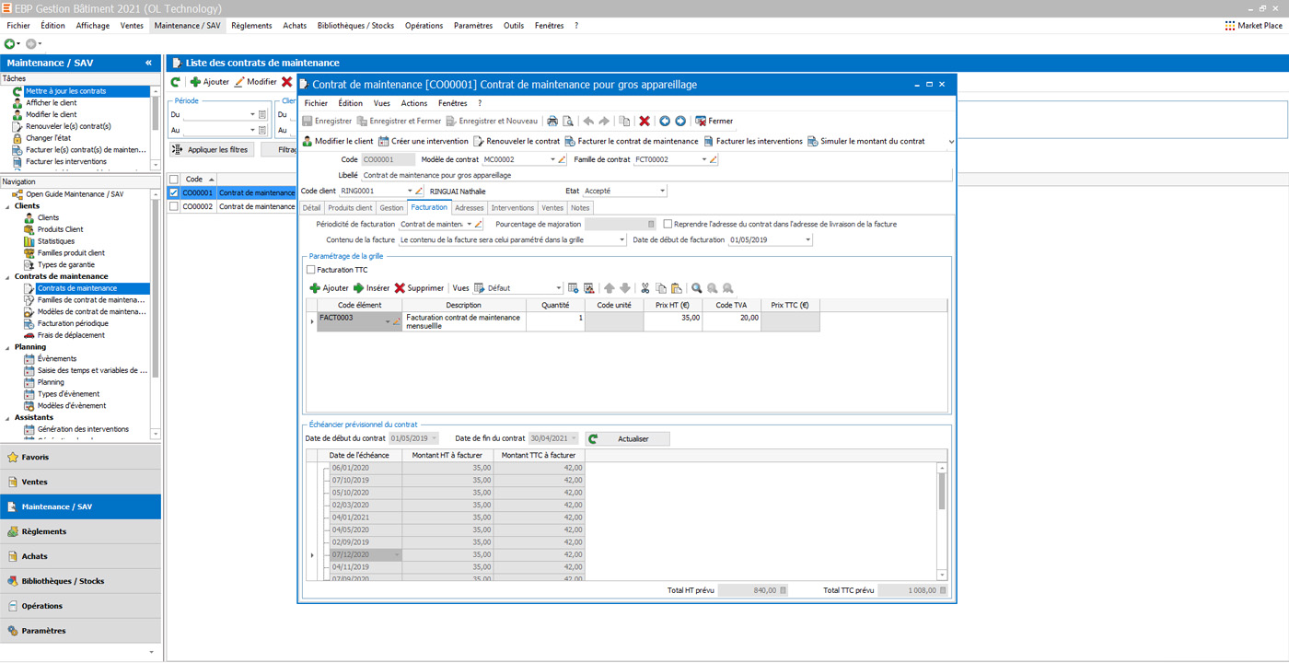Open the Favoris section in sidebar

click(81, 457)
